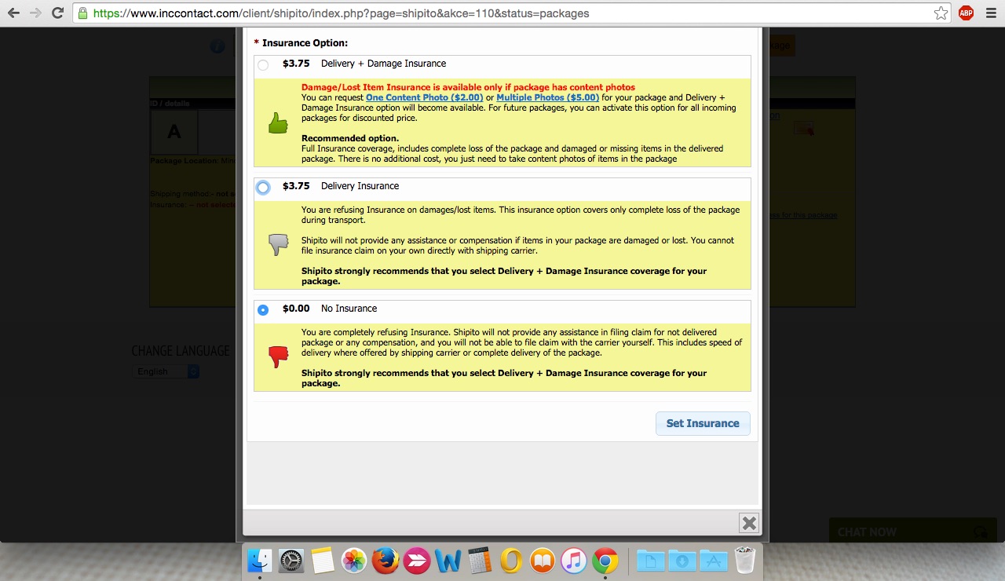Open iBooks from the dock
The height and width of the screenshot is (581, 1005).
coord(543,561)
